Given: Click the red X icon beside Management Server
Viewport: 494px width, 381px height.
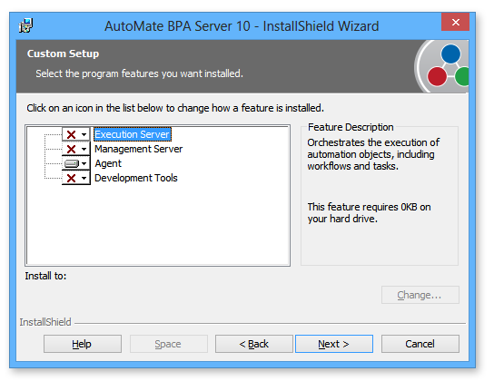Looking at the screenshot, I should (x=71, y=149).
